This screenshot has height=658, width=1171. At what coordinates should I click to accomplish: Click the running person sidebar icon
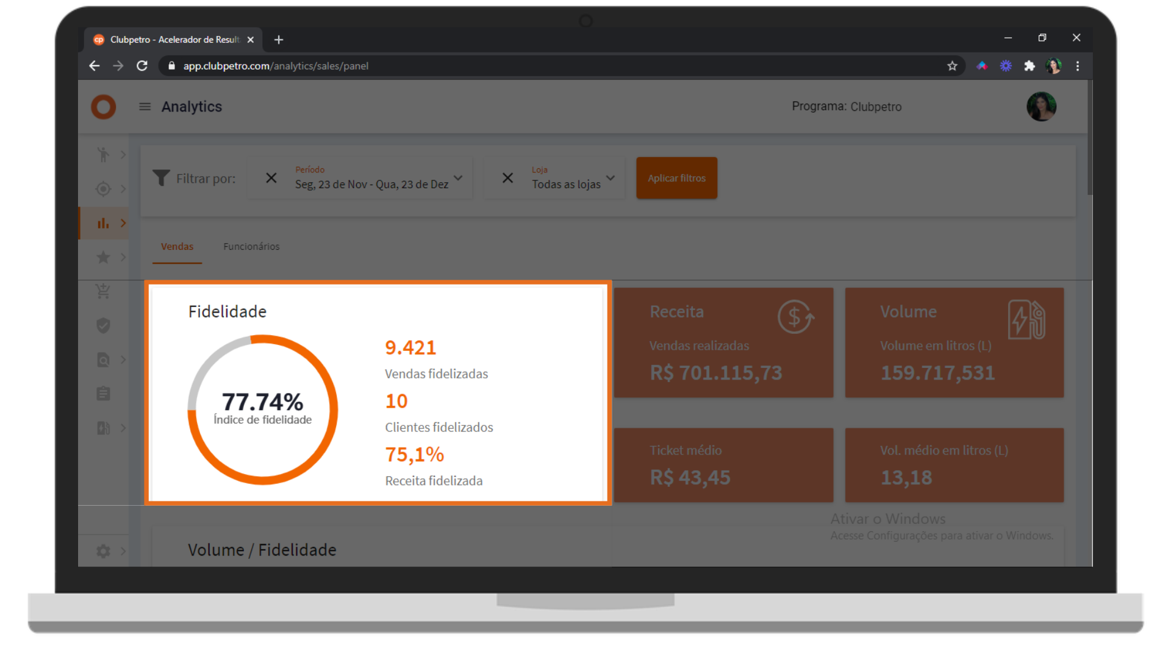click(x=103, y=155)
